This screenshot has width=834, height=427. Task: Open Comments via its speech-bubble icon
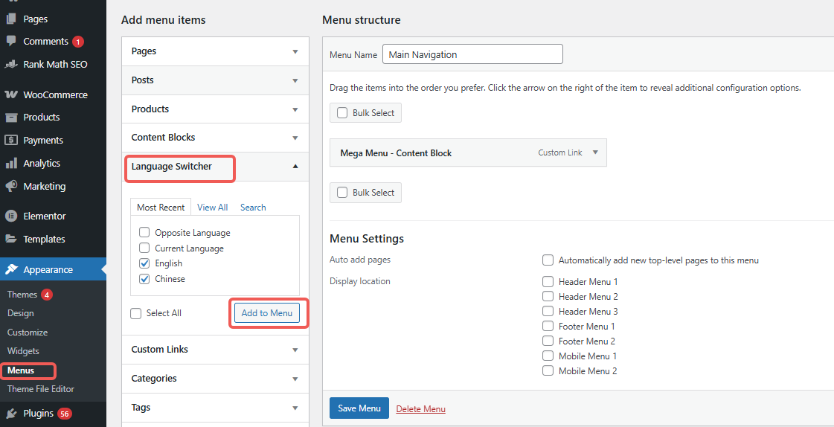coord(11,42)
